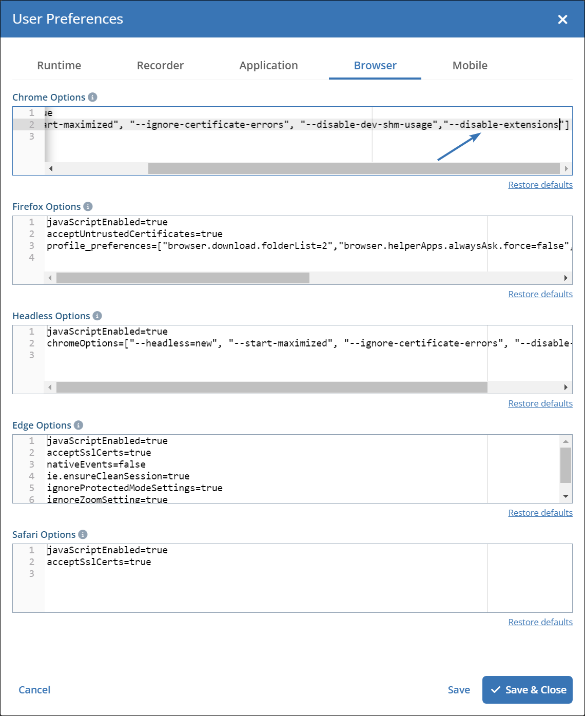Restore defaults for Firefox Options
This screenshot has width=585, height=716.
click(540, 294)
